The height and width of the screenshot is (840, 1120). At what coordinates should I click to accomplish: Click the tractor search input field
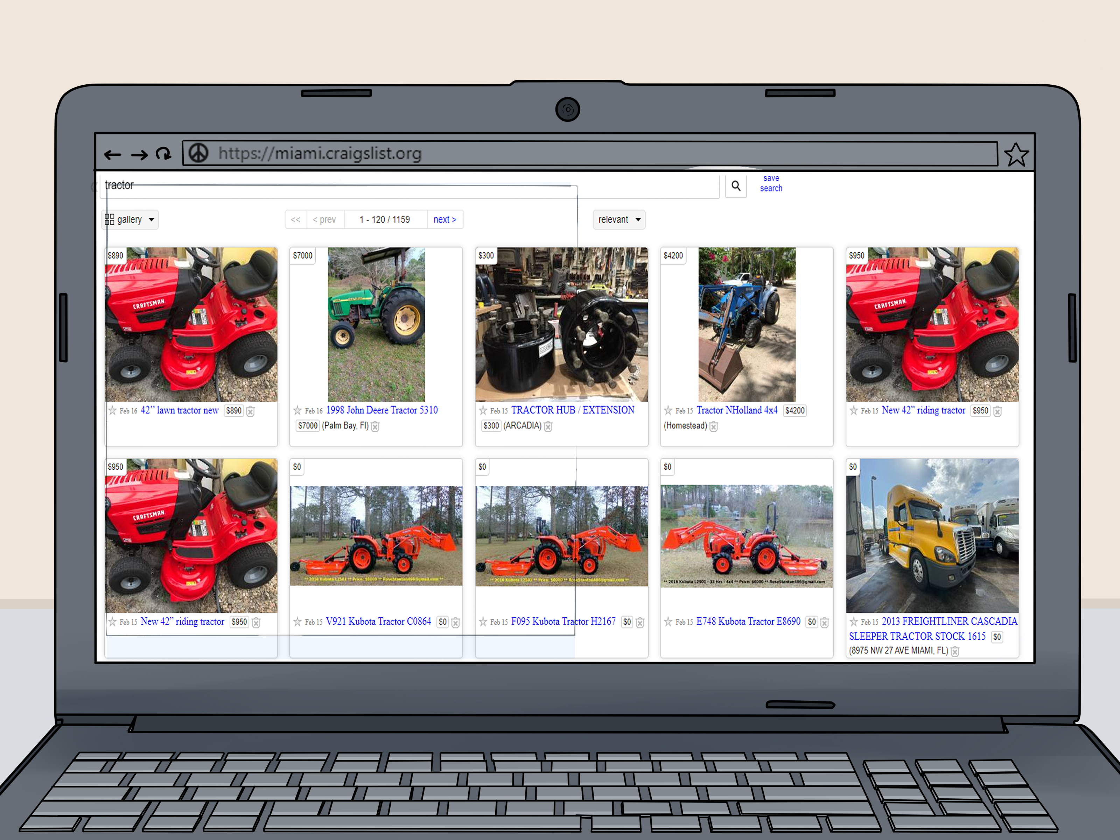409,186
